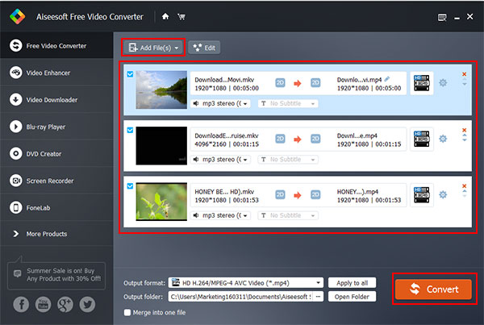Move DownloadE...ruise.mkv up in the list
Screen dimensions: 484x325
pyautogui.click(x=465, y=135)
